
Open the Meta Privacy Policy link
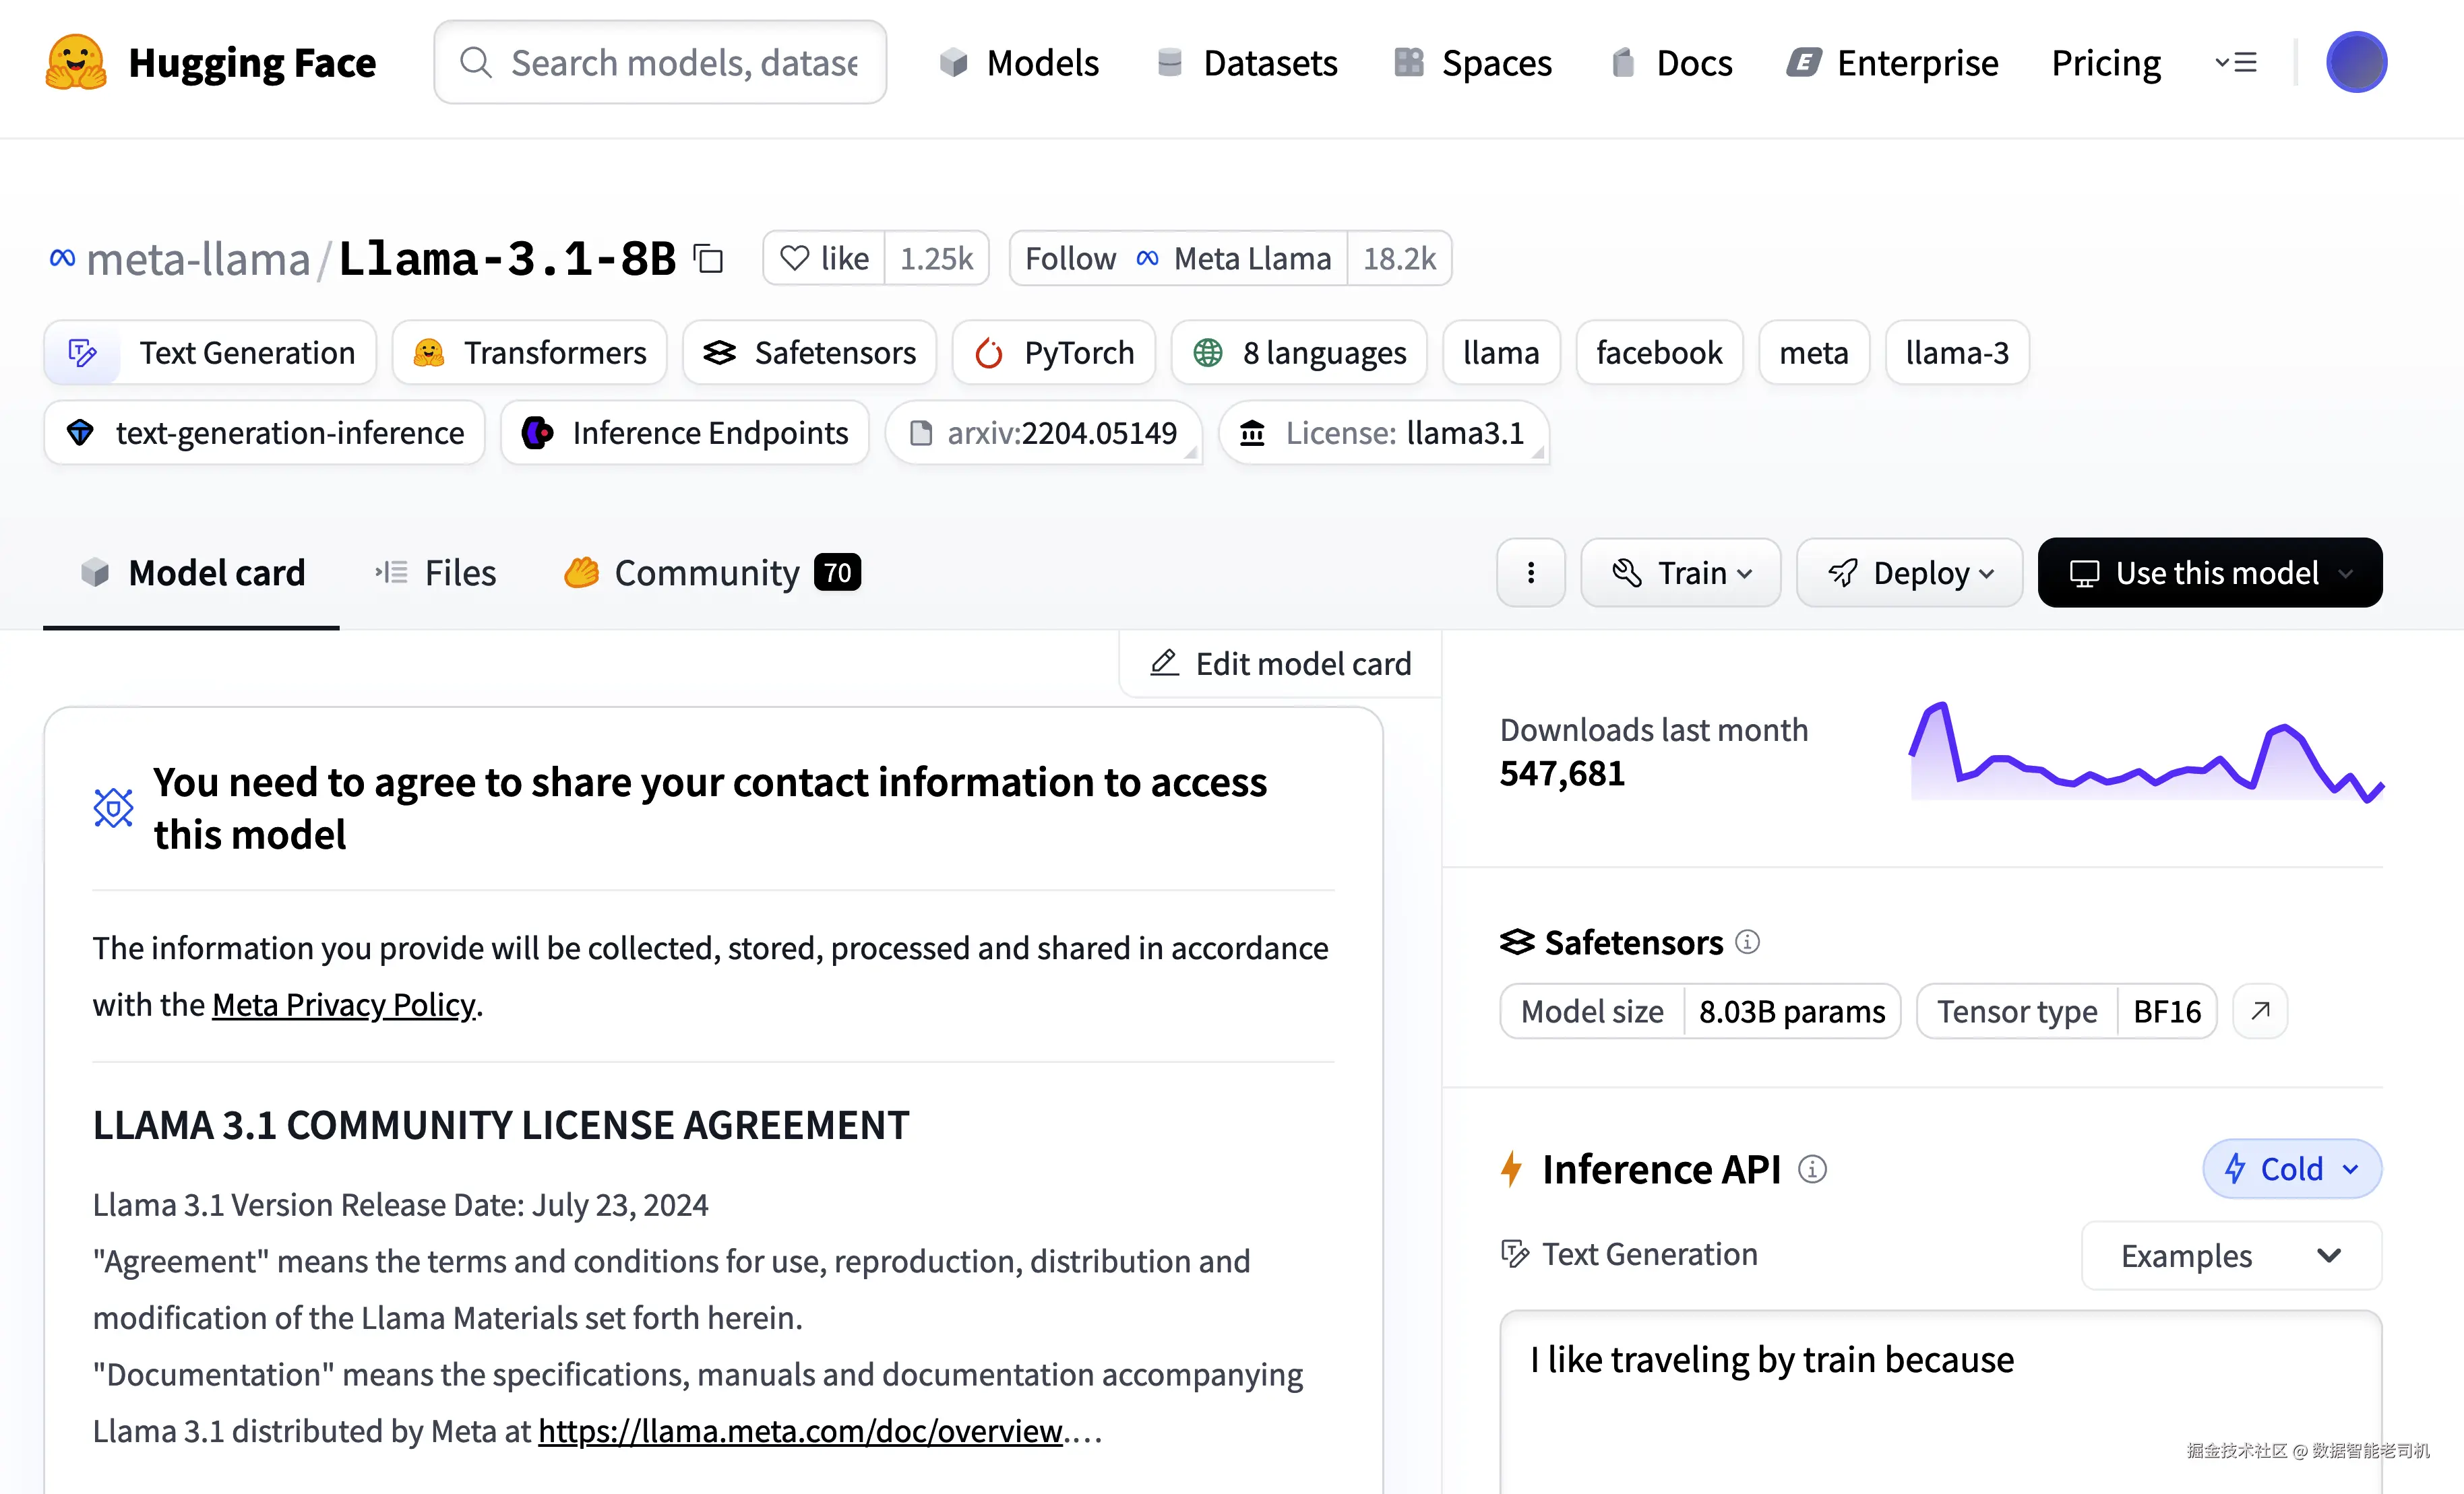(343, 1004)
